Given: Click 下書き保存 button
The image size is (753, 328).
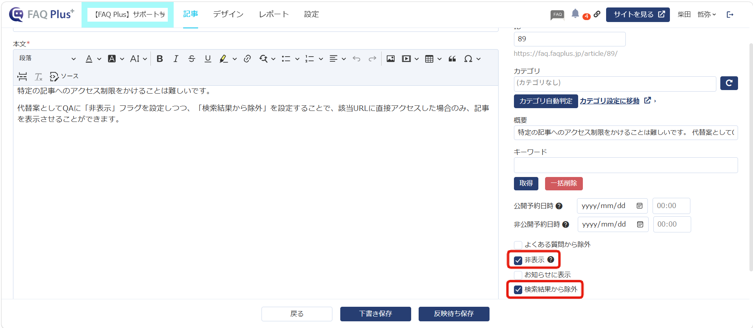Looking at the screenshot, I should [x=376, y=314].
